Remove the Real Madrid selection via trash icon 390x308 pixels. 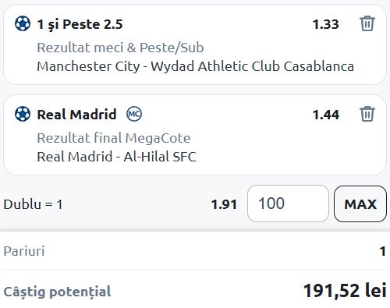pos(367,114)
